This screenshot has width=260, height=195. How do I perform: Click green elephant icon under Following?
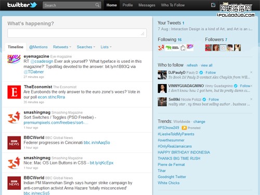click(168, 48)
